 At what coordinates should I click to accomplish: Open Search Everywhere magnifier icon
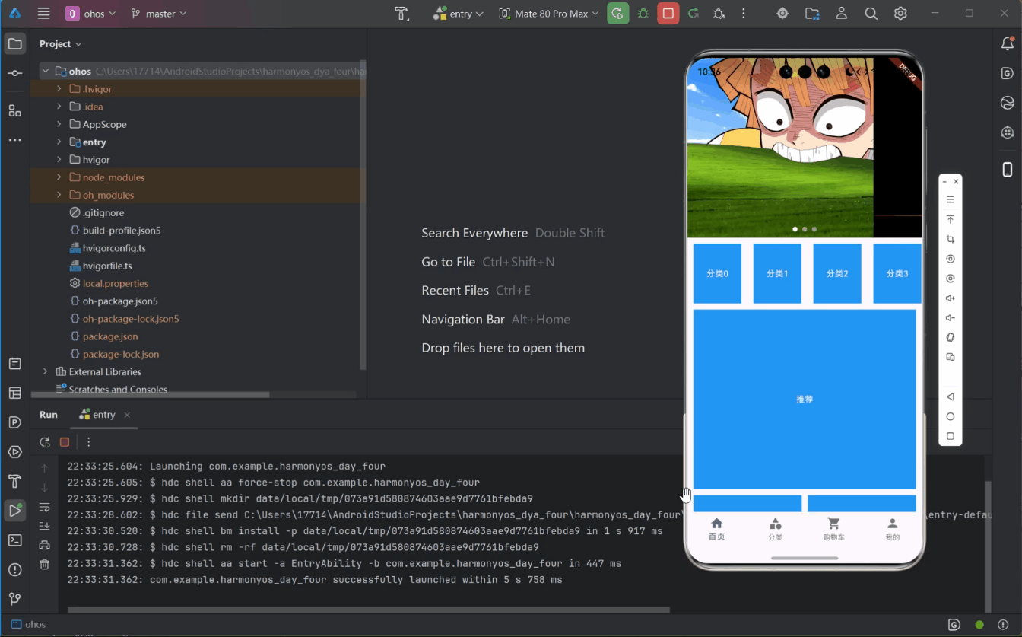[871, 14]
